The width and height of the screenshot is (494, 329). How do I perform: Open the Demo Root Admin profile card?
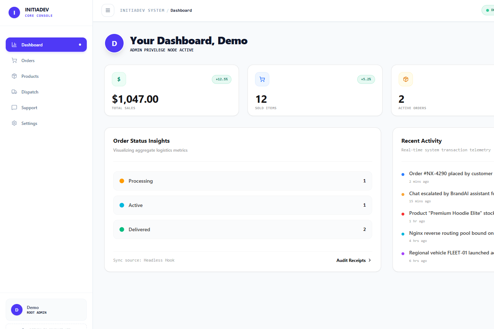click(x=46, y=310)
